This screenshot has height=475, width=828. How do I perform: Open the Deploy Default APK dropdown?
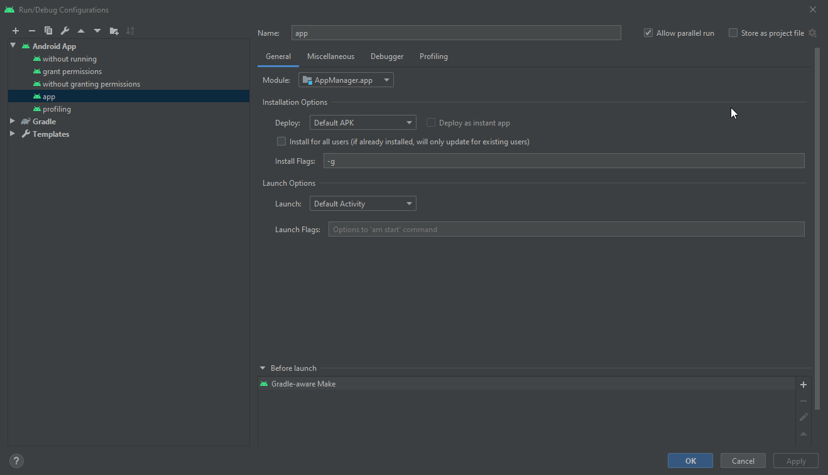362,123
